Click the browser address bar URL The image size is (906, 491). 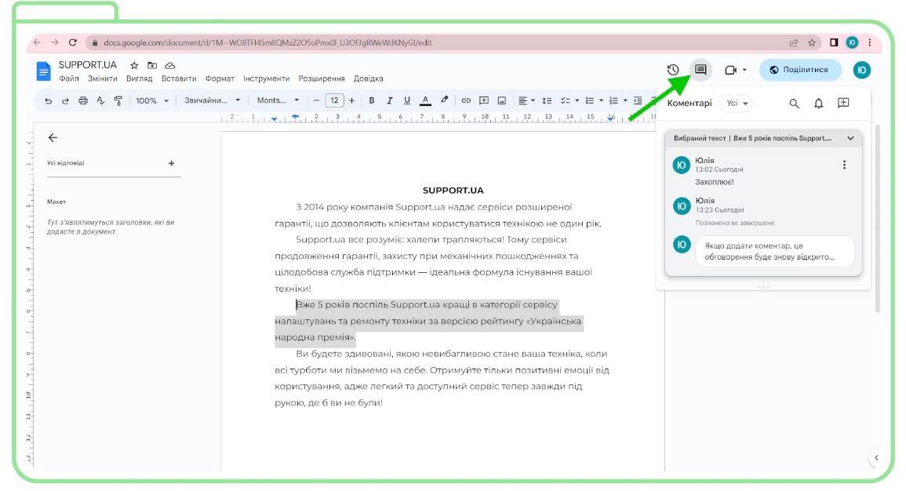click(267, 42)
